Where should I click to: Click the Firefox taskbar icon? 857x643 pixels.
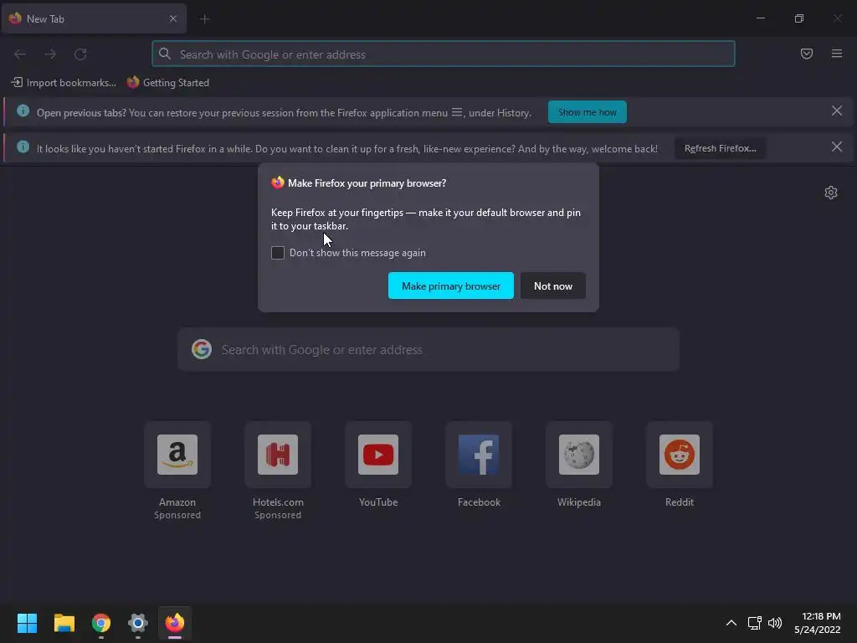click(x=175, y=623)
